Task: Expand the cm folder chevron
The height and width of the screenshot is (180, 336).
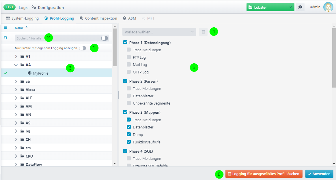Action: 16,148
